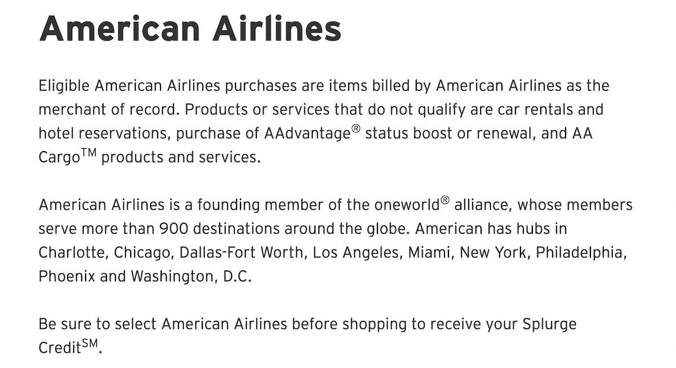Click the words 'products and services'
Viewport: 676px width, 368px height.
180,157
